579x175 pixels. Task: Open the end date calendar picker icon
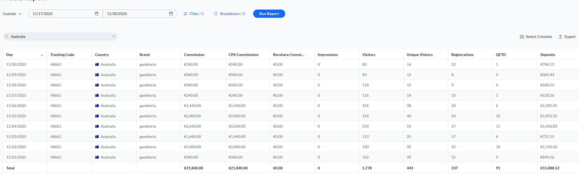(x=171, y=14)
